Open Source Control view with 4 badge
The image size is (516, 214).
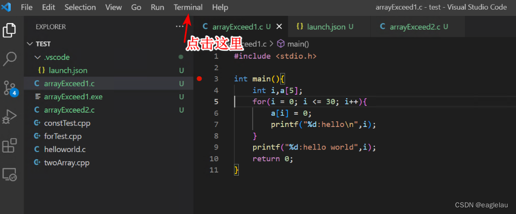(10, 88)
